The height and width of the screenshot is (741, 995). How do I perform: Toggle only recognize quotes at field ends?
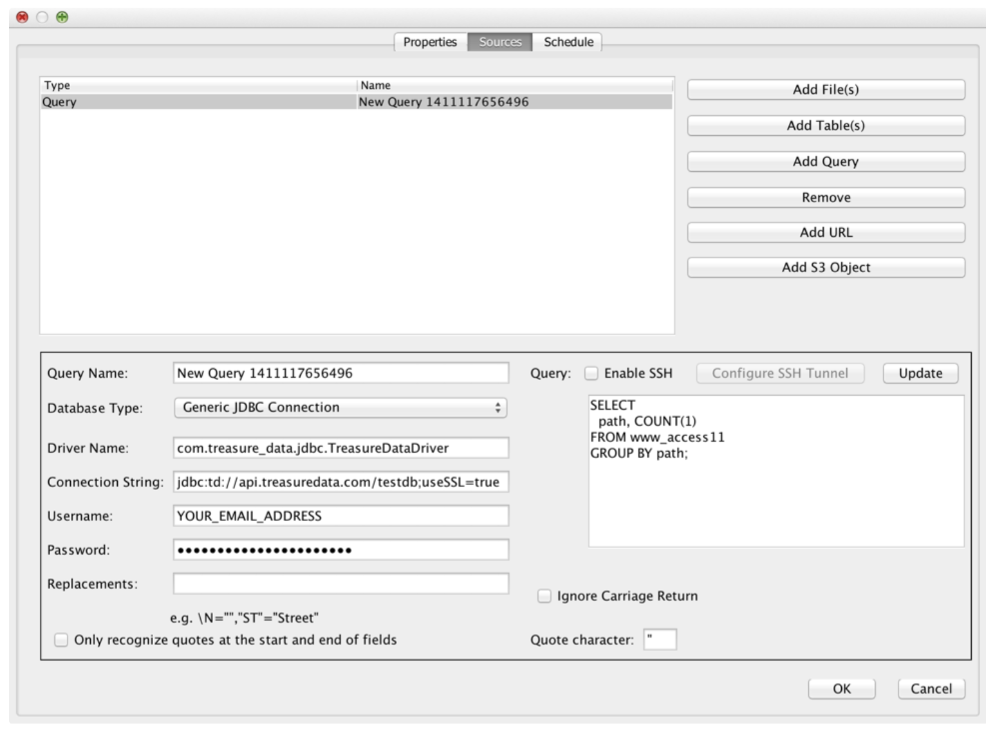pyautogui.click(x=61, y=640)
